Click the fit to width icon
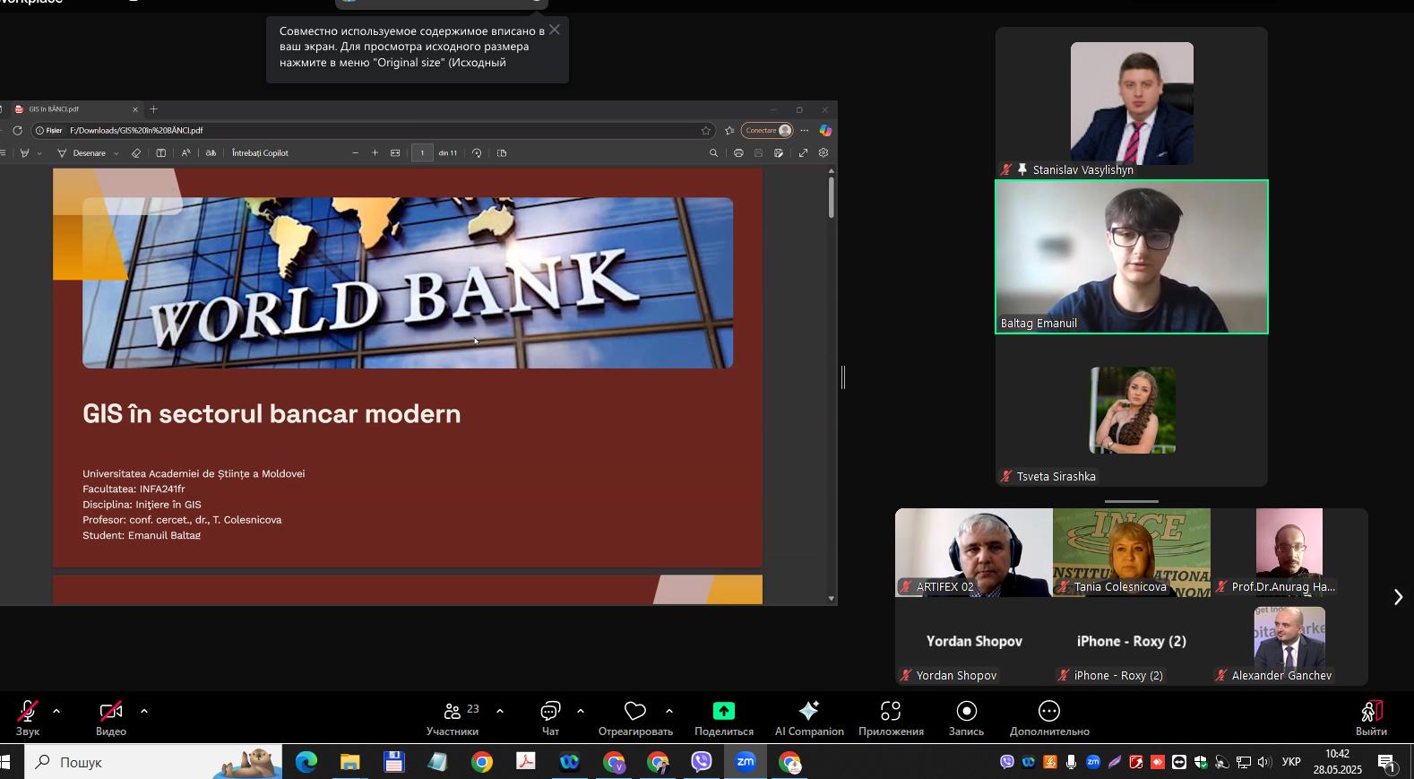The height and width of the screenshot is (779, 1414). (x=395, y=153)
